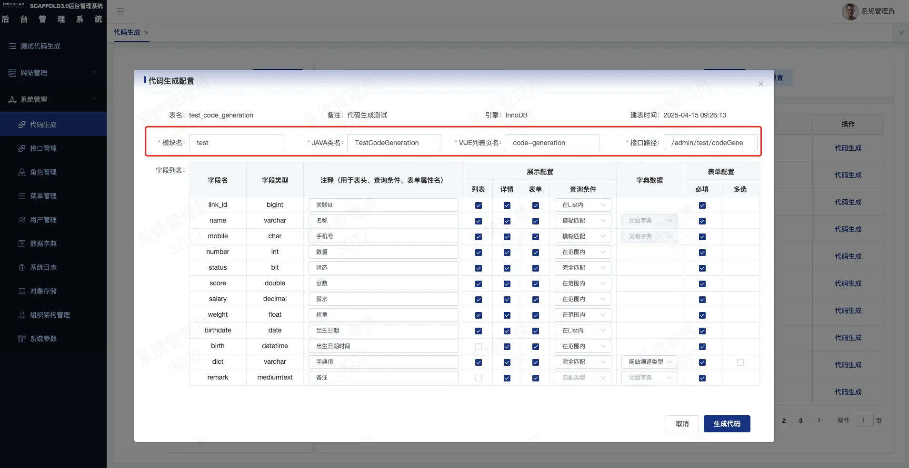Click the hamburger menu collapse icon
The height and width of the screenshot is (468, 909).
pyautogui.click(x=120, y=11)
